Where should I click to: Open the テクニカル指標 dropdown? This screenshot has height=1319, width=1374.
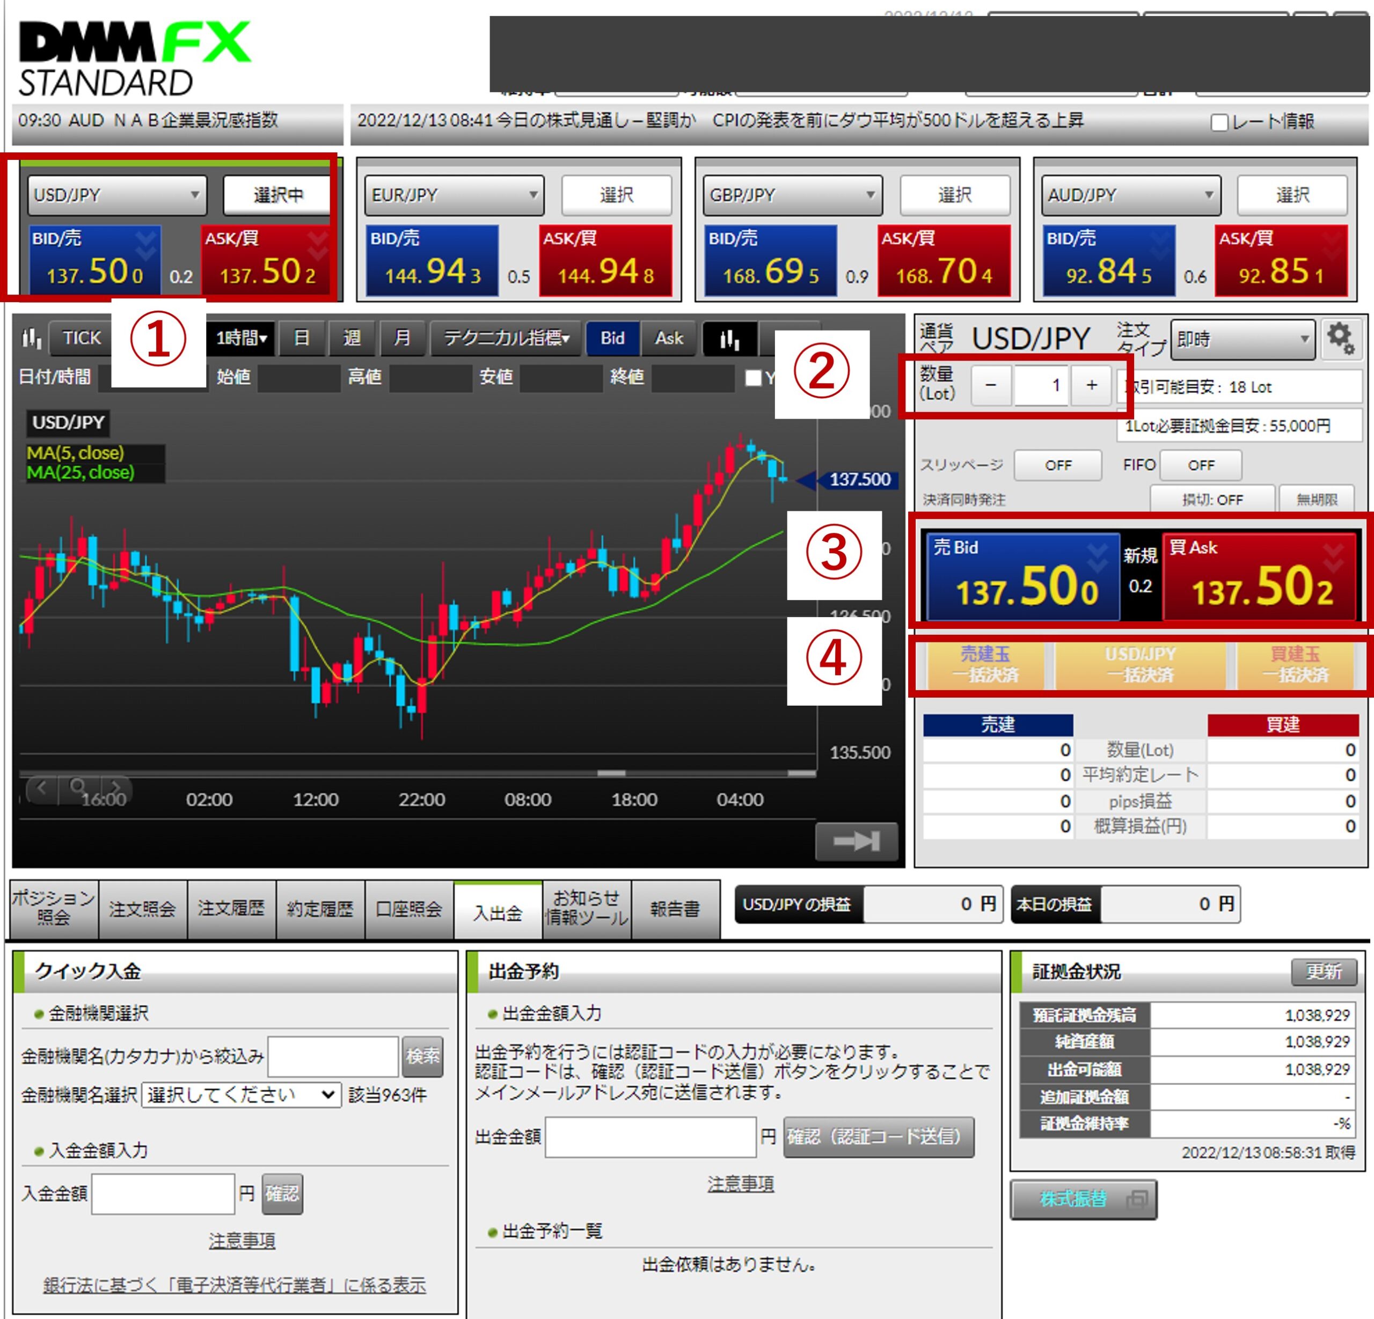(x=506, y=339)
